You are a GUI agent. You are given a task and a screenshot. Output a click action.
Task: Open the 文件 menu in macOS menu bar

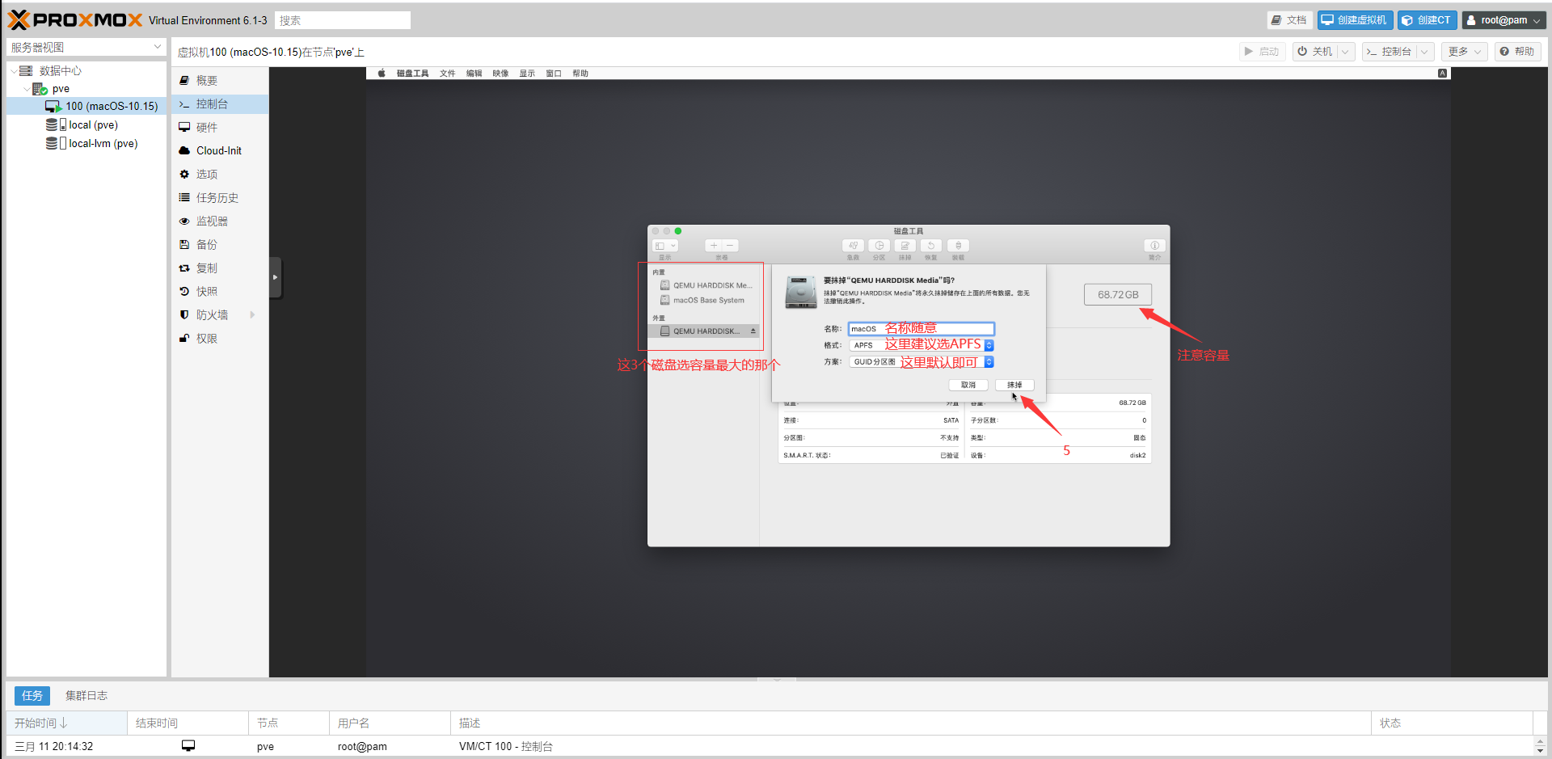(x=447, y=74)
